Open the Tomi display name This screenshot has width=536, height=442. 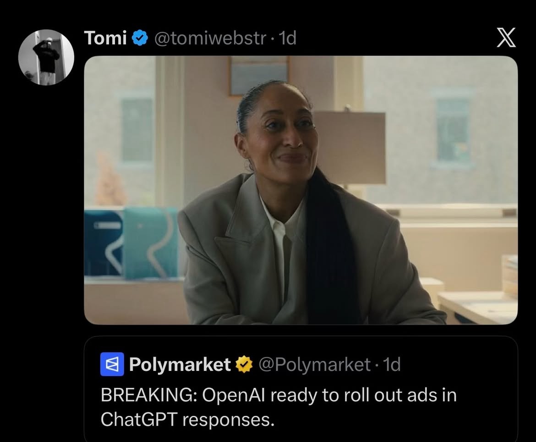coord(105,38)
